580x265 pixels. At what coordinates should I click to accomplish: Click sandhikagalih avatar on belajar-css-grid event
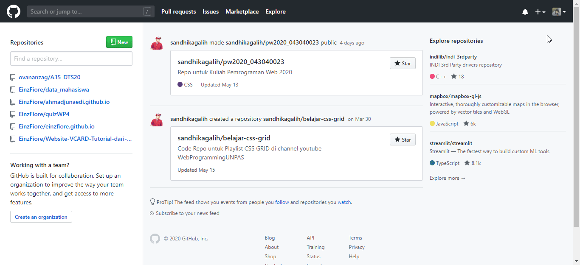pos(157,119)
